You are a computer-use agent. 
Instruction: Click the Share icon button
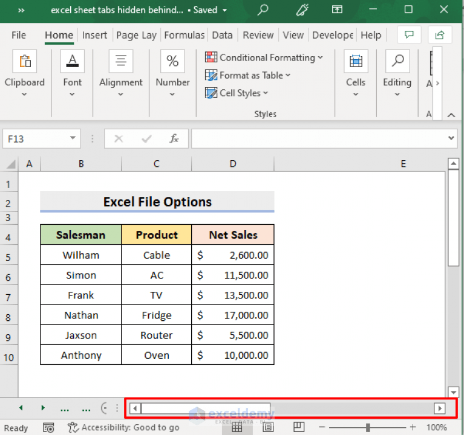(440, 35)
